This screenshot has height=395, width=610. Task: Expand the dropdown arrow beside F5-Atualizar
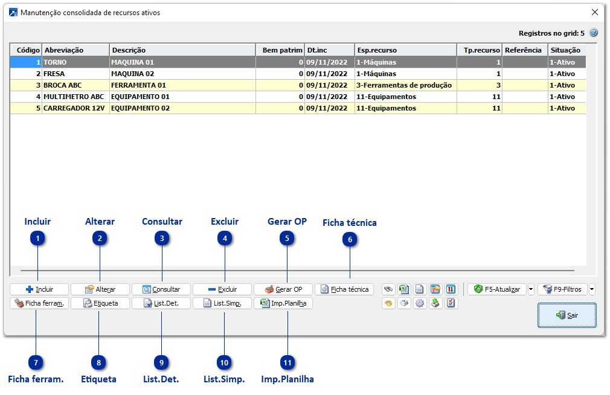(531, 289)
